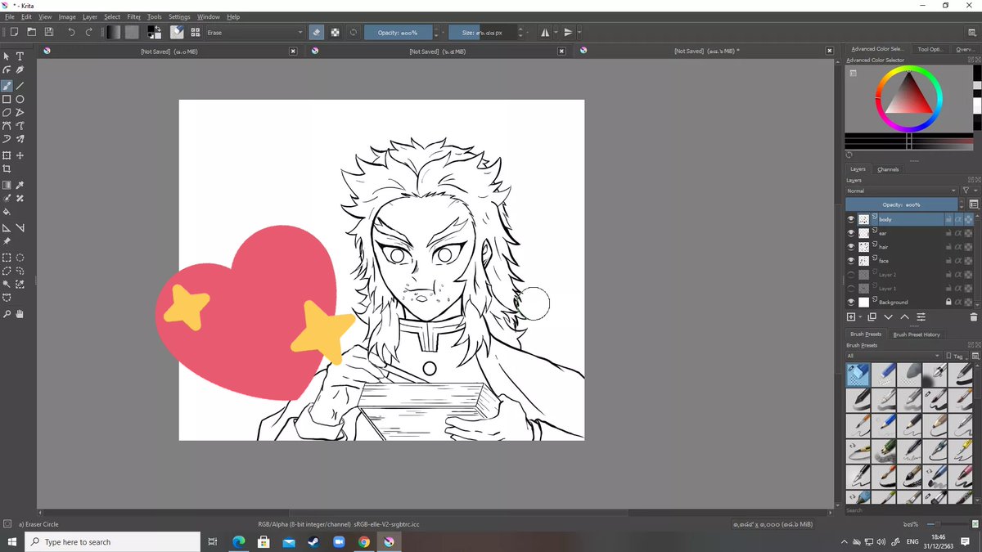Toggle preserve alpha in the toolbar
982x552 pixels.
tap(335, 32)
